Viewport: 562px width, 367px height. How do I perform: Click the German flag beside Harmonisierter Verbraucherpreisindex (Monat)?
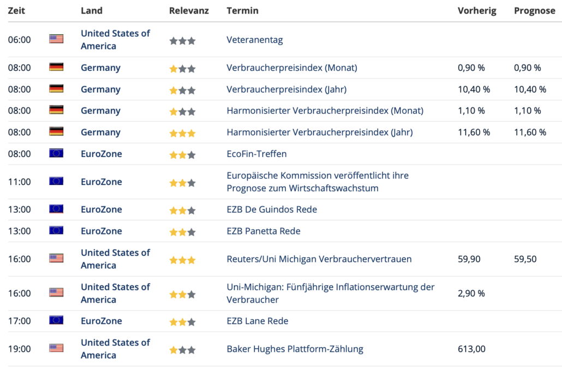pyautogui.click(x=56, y=110)
